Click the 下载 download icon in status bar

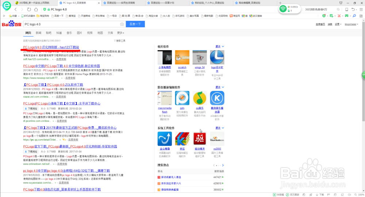tap(320, 195)
